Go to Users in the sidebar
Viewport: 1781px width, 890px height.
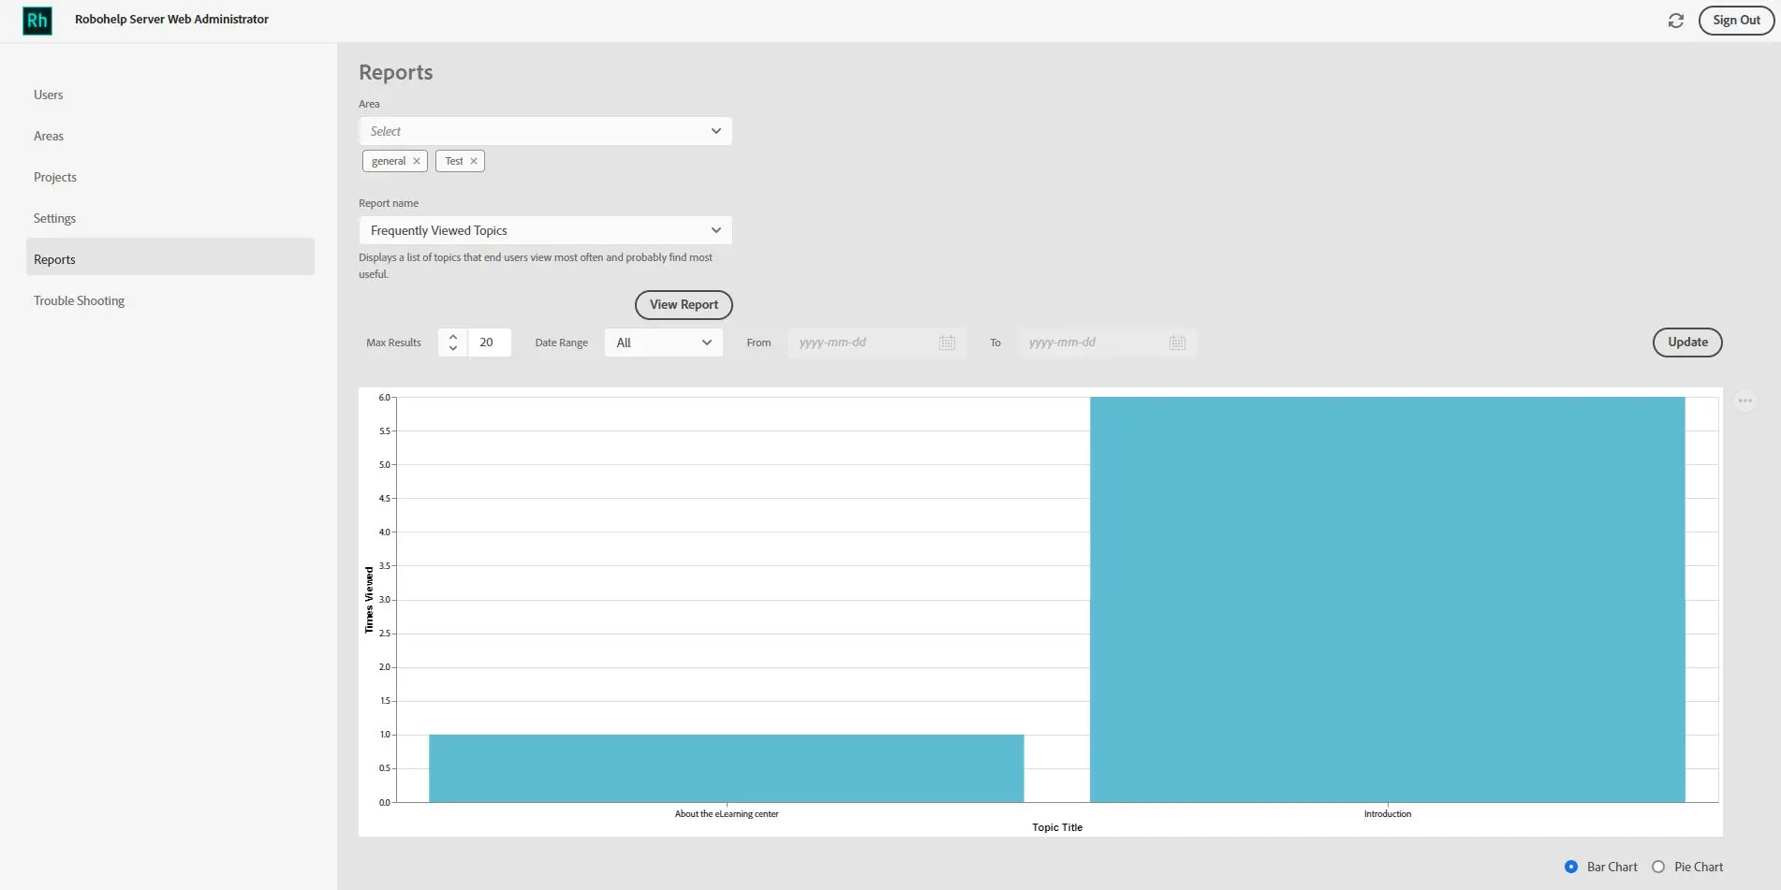[x=49, y=95]
